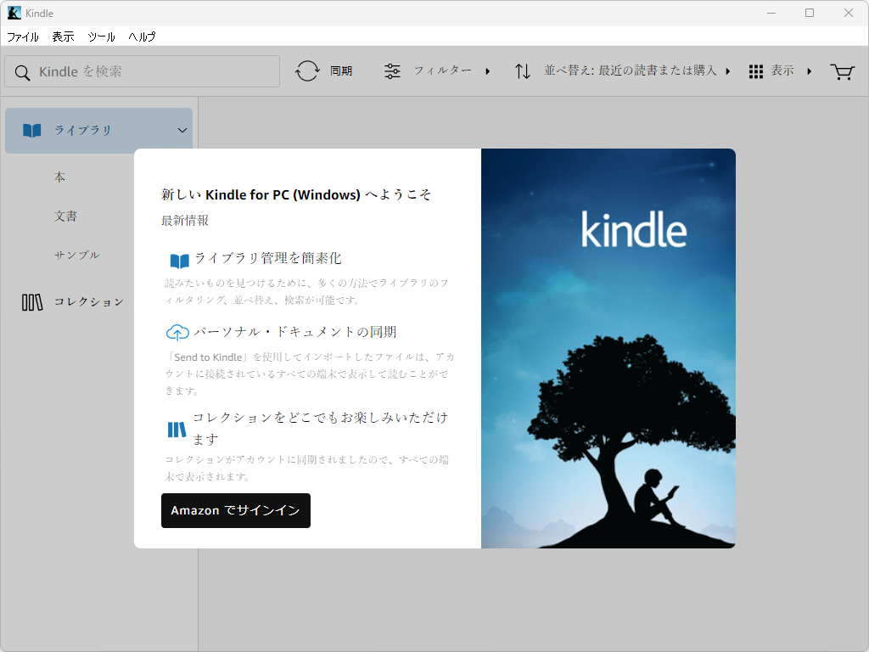The width and height of the screenshot is (869, 652).
Task: Select 文書 in the sidebar
Action: pos(64,216)
